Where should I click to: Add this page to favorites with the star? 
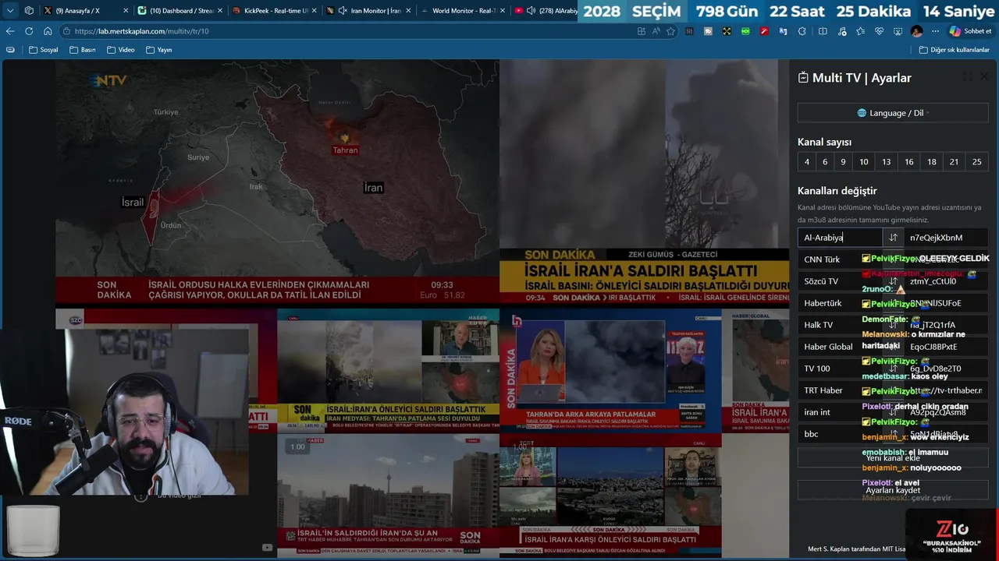[x=670, y=31]
